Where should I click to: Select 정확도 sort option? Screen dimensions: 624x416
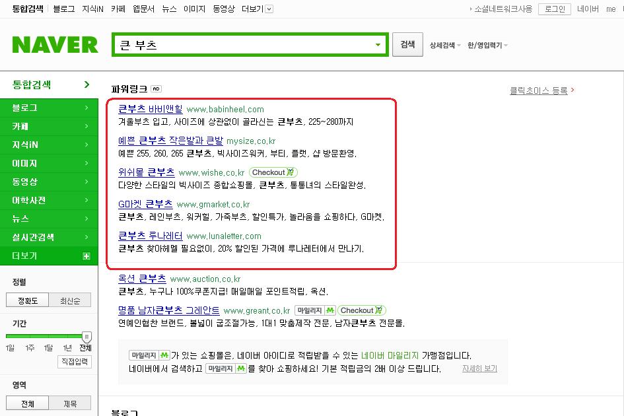point(28,300)
